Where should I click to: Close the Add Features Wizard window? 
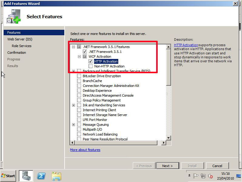tap(235, 3)
